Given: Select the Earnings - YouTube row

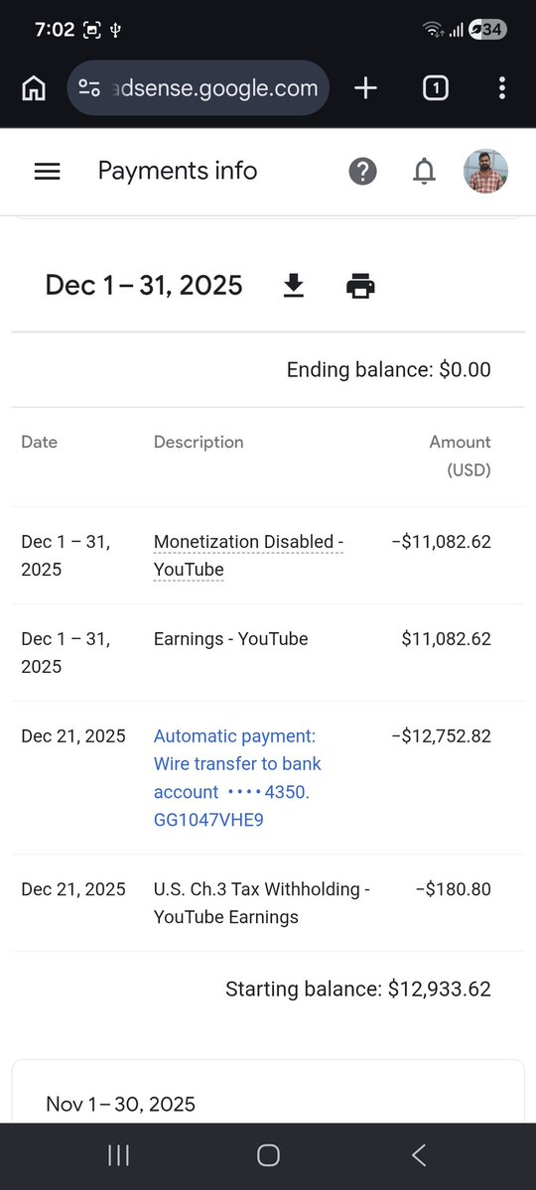Looking at the screenshot, I should (x=268, y=653).
